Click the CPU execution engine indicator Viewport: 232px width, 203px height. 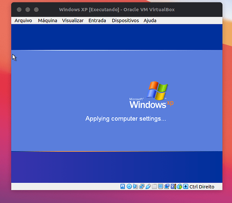click(173, 186)
